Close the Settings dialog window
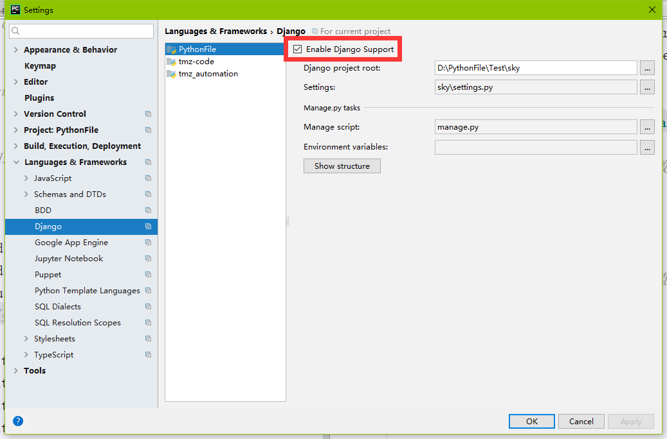The image size is (667, 439). click(652, 10)
